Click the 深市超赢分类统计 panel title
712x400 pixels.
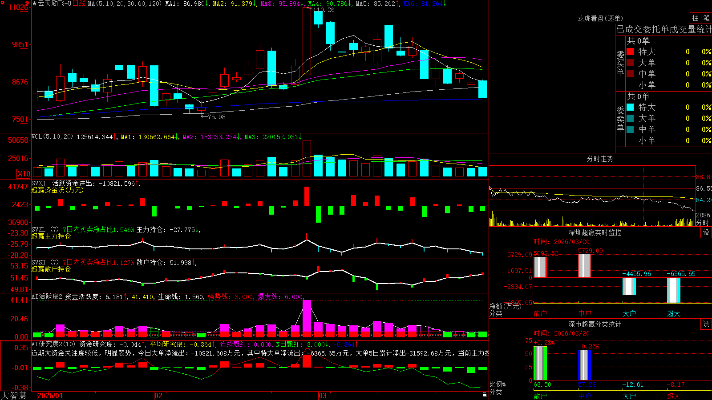pyautogui.click(x=595, y=324)
